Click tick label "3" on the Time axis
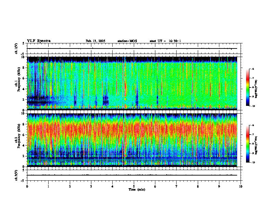 [x=91, y=186]
